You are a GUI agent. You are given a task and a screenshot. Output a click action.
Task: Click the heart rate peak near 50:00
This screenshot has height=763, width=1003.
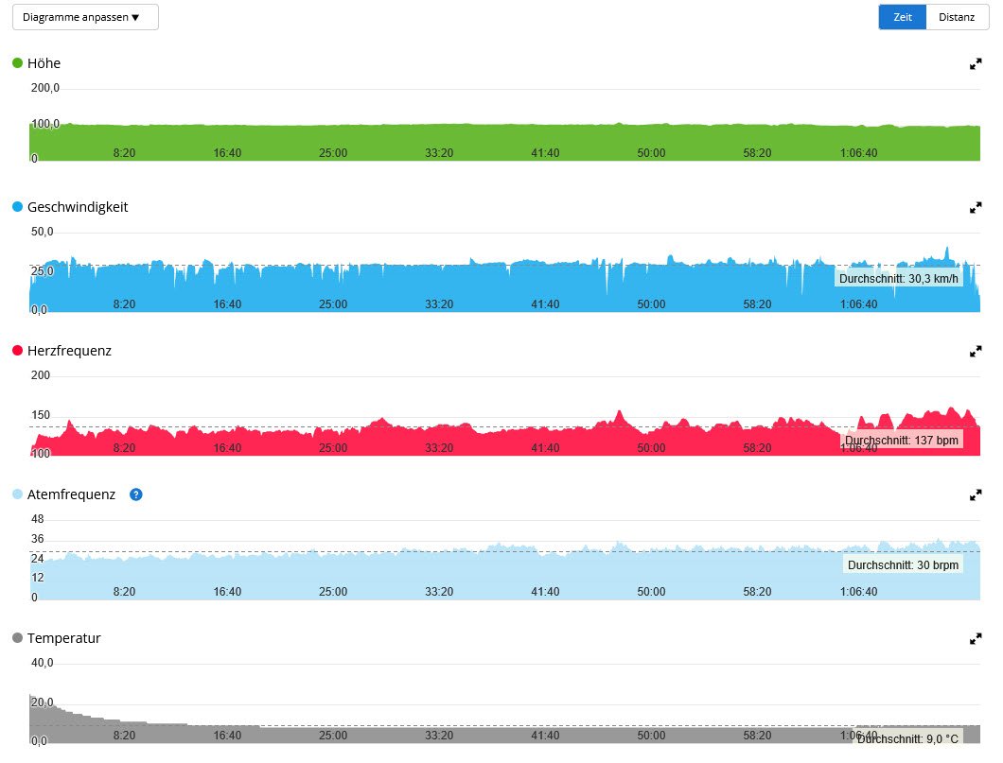[620, 414]
